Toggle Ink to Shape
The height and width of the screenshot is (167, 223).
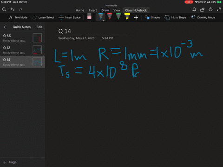[x=175, y=18]
